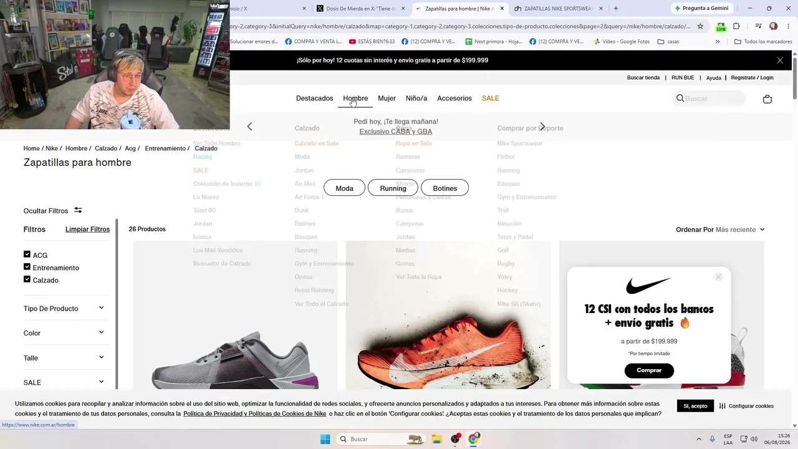
Task: Close the 'ZAPATILLAS NIKE SPORTSWEAR' tab
Action: pos(601,9)
